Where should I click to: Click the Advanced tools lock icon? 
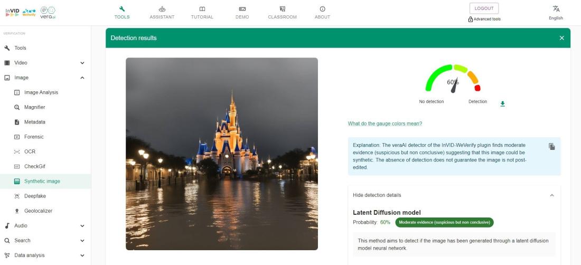[x=471, y=19]
